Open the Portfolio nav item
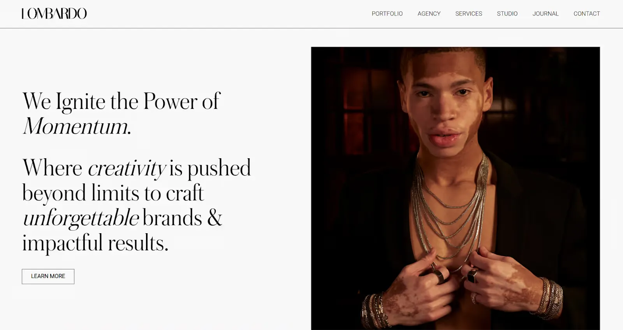This screenshot has height=330, width=623. (387, 14)
